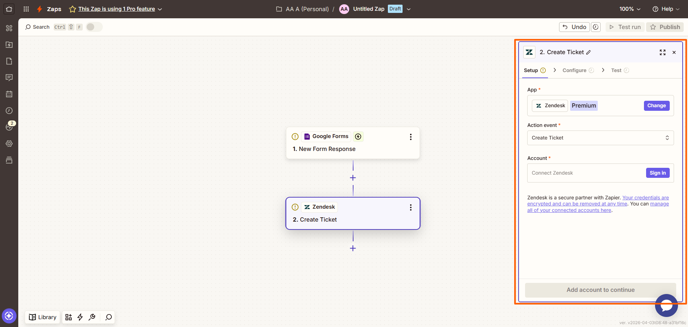Open the activity status icon with badge 2

pos(9,127)
